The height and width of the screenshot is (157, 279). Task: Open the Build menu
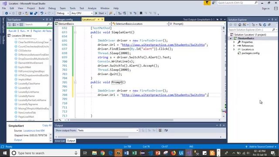(x=41, y=8)
